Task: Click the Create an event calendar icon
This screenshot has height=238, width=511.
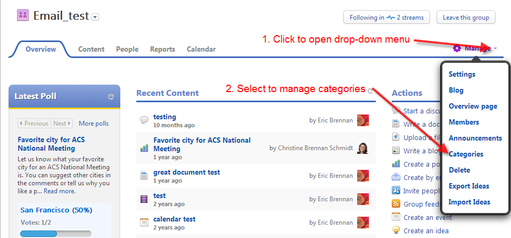Action: 396,217
